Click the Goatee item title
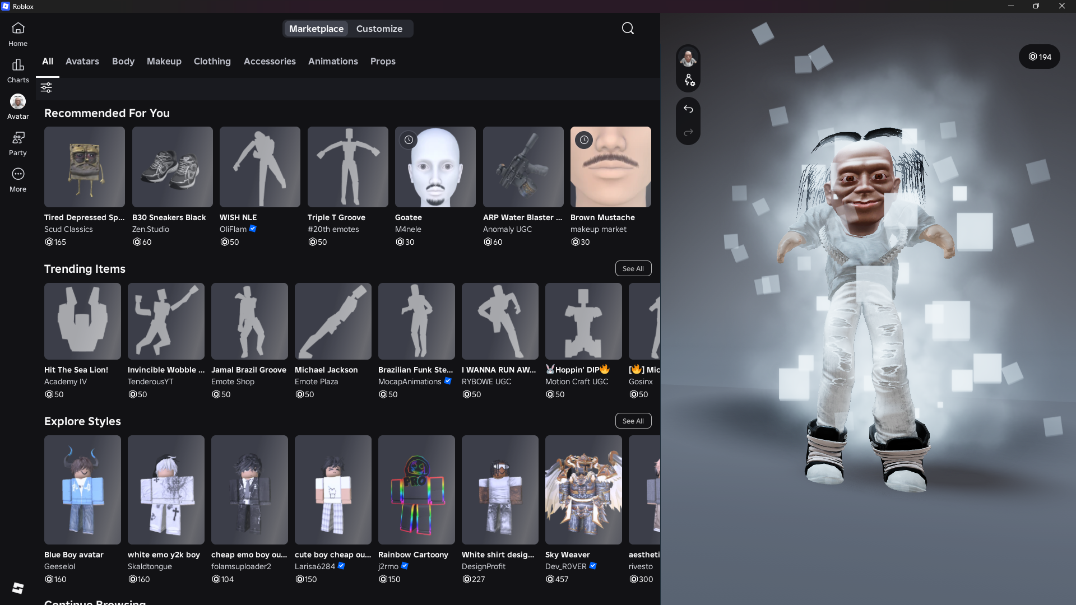 point(409,217)
